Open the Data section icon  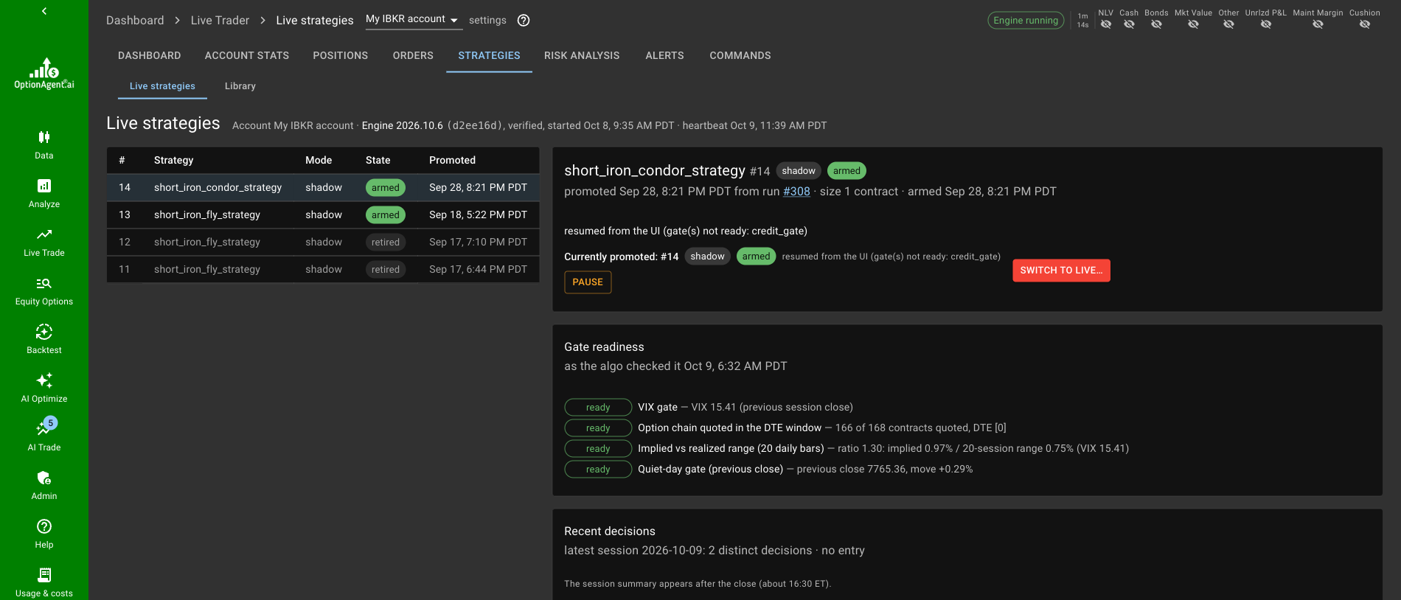44,137
